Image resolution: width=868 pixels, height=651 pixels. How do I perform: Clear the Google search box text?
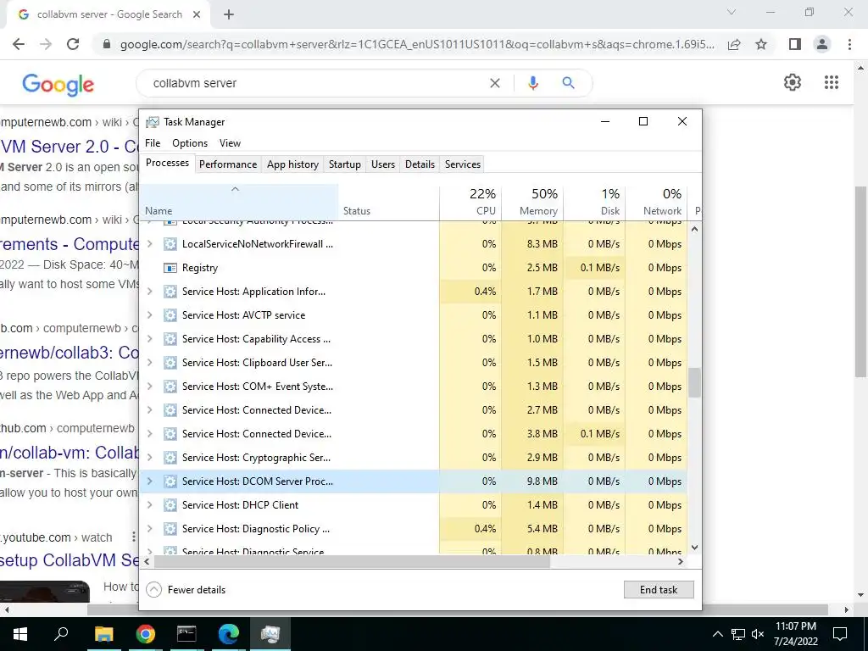(495, 83)
